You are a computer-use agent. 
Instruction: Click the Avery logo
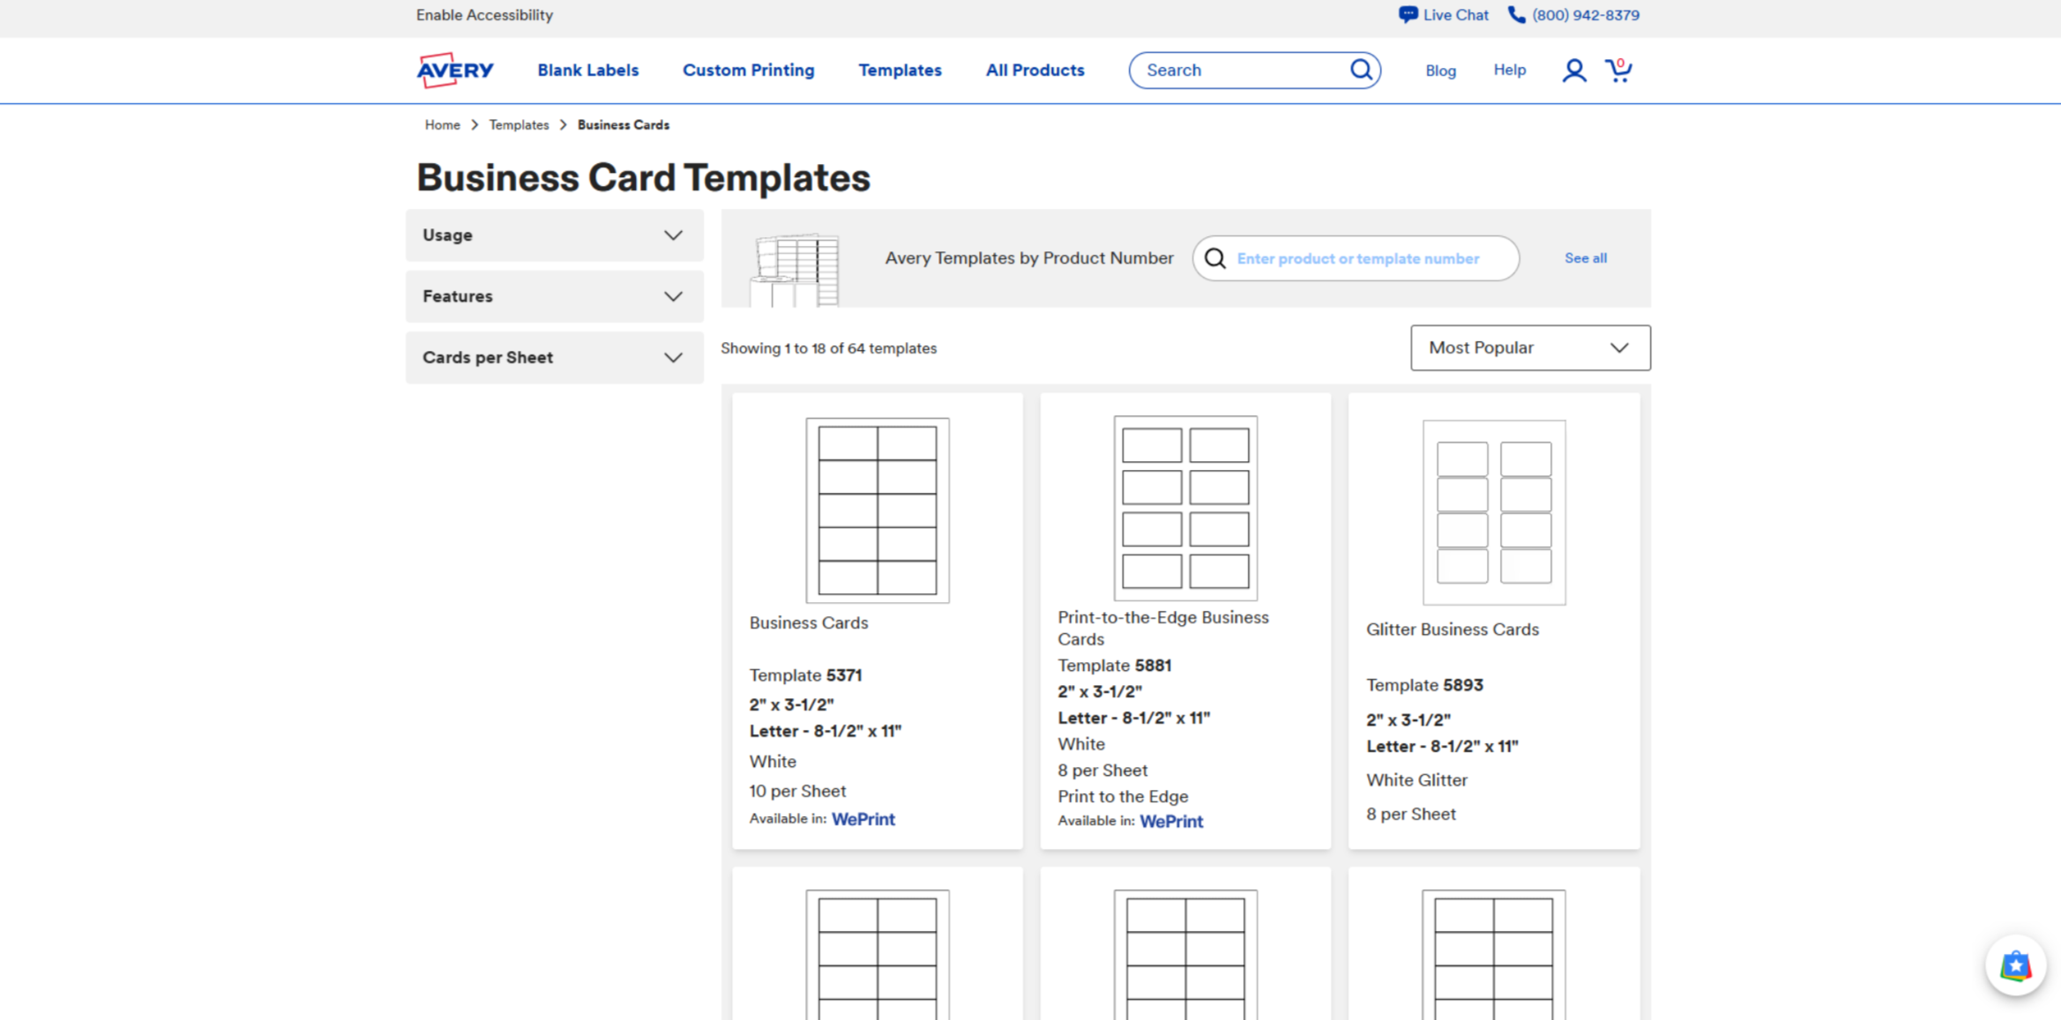coord(455,71)
